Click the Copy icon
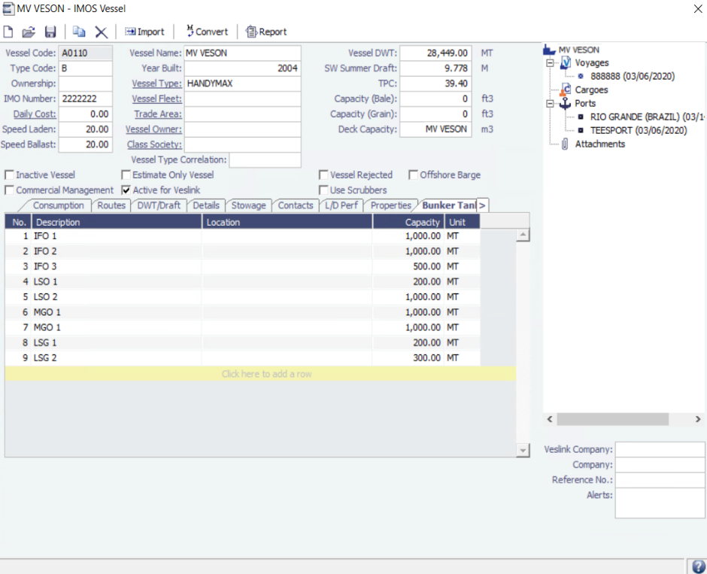 [80, 32]
